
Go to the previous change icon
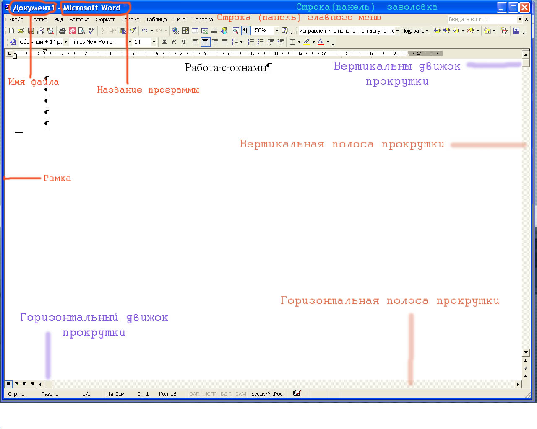(437, 31)
